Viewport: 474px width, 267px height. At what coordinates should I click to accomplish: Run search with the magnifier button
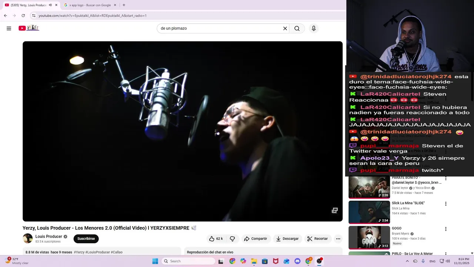(297, 29)
